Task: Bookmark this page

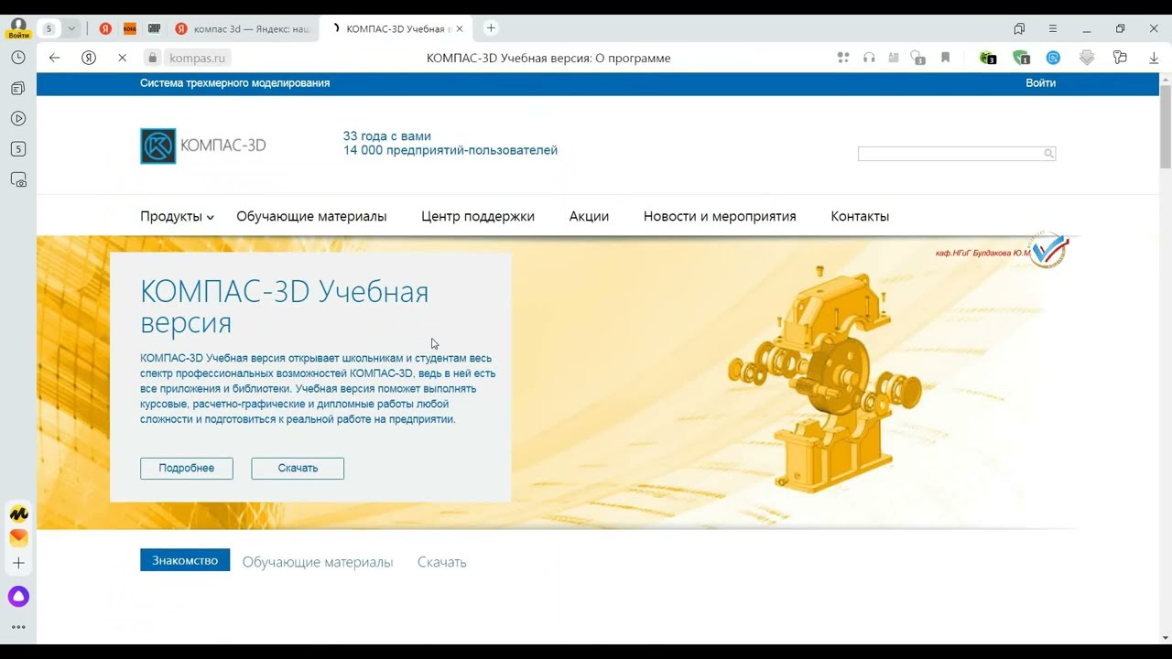Action: tap(946, 58)
